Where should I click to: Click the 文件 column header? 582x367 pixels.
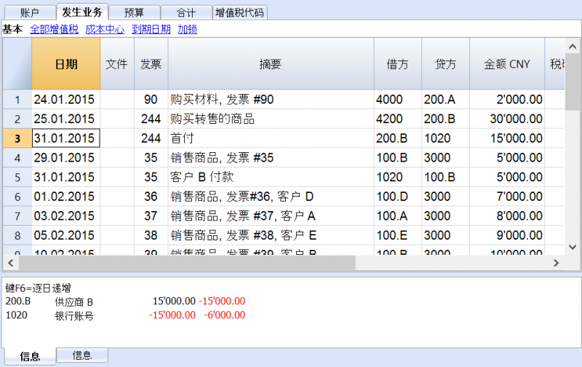click(x=117, y=64)
